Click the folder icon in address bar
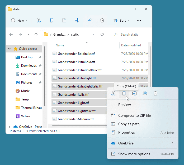The image size is (184, 165). click(x=46, y=34)
